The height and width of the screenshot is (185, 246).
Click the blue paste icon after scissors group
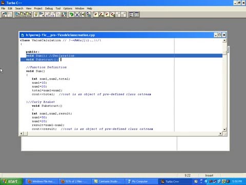pyautogui.click(x=88, y=14)
